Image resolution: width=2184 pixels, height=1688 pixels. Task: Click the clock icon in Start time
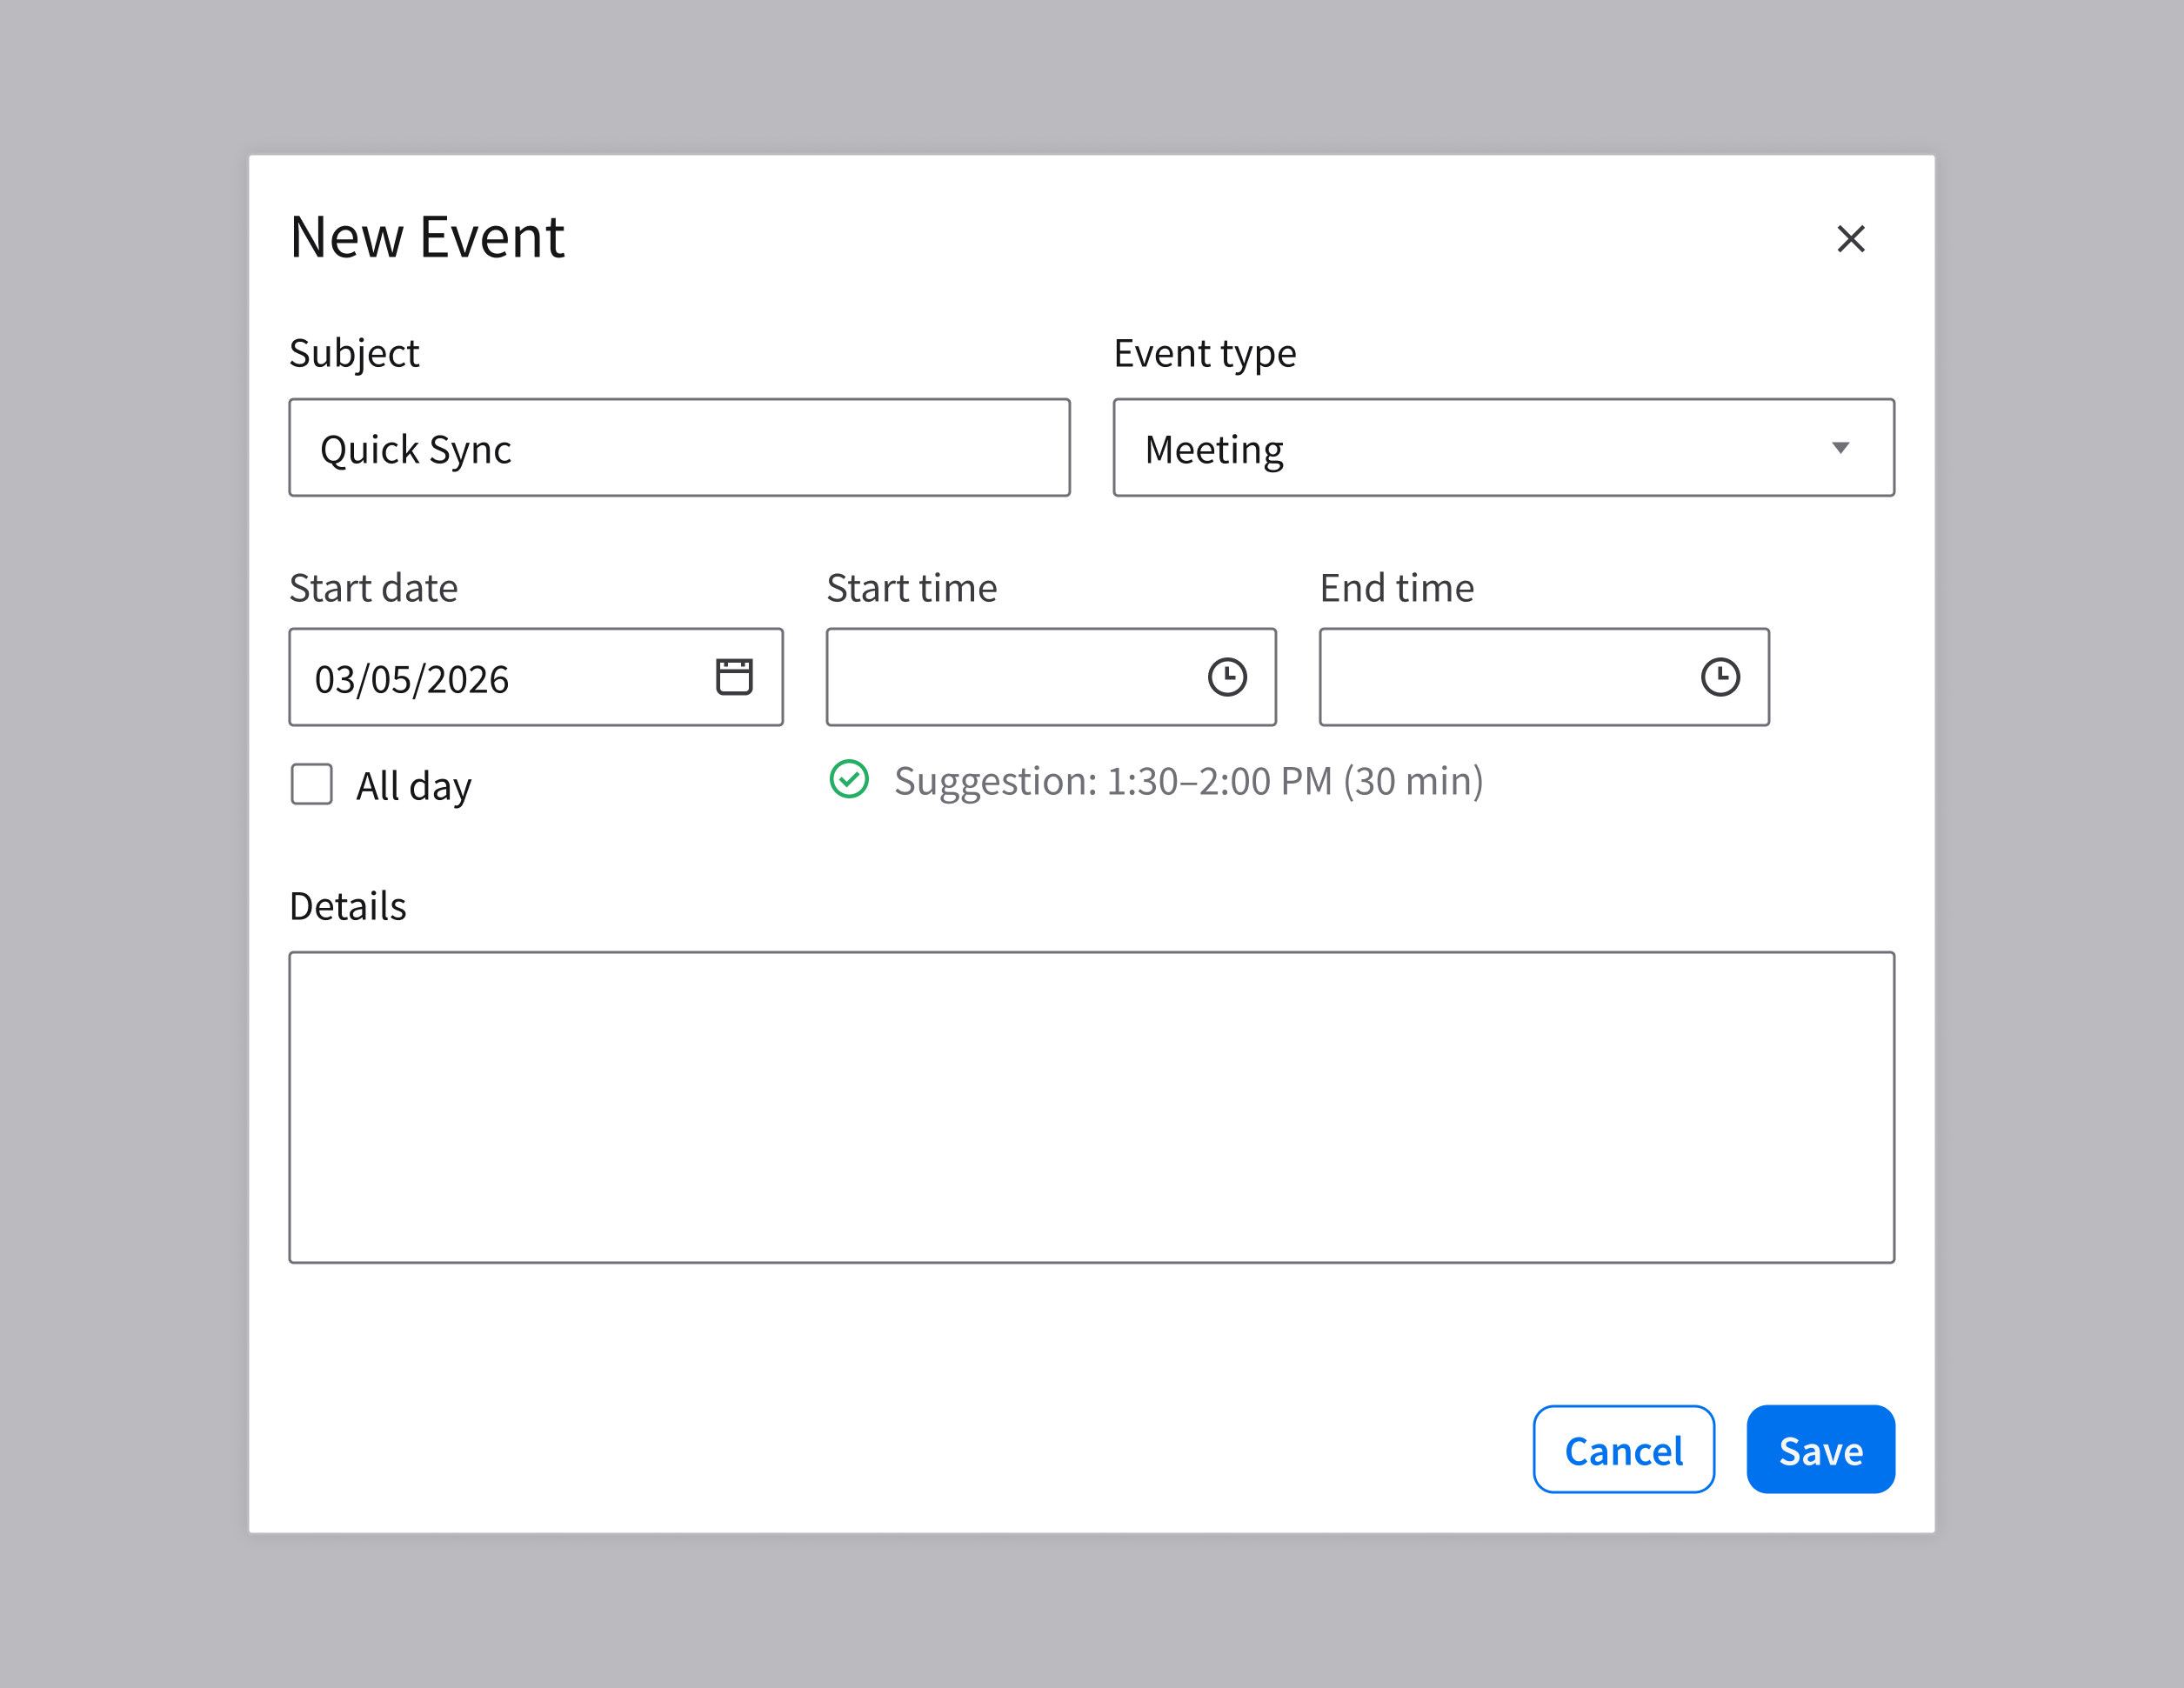(x=1227, y=677)
